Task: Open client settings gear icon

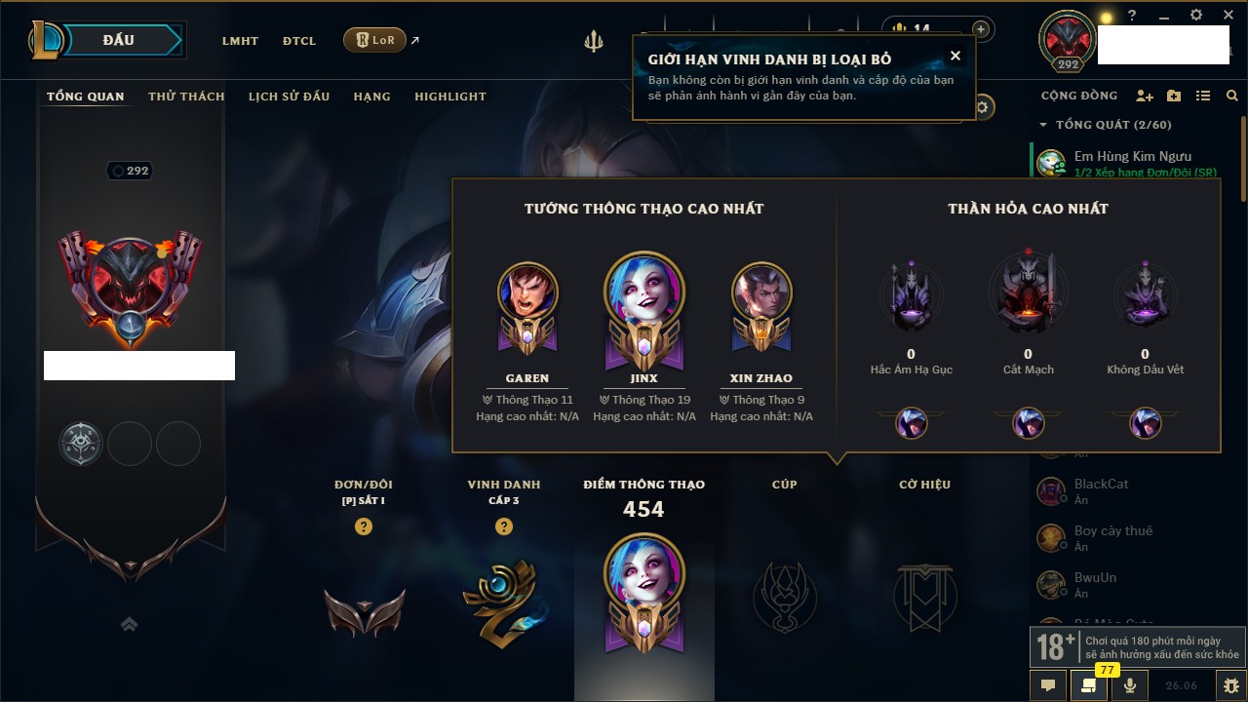Action: (x=1196, y=16)
